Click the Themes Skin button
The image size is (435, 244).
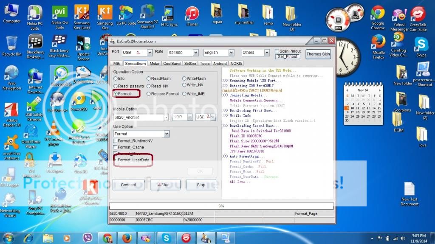(x=318, y=54)
